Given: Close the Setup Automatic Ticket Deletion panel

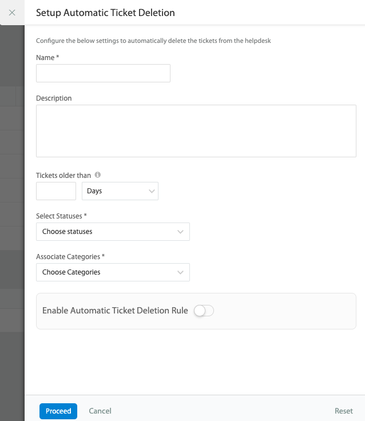Looking at the screenshot, I should click(12, 12).
